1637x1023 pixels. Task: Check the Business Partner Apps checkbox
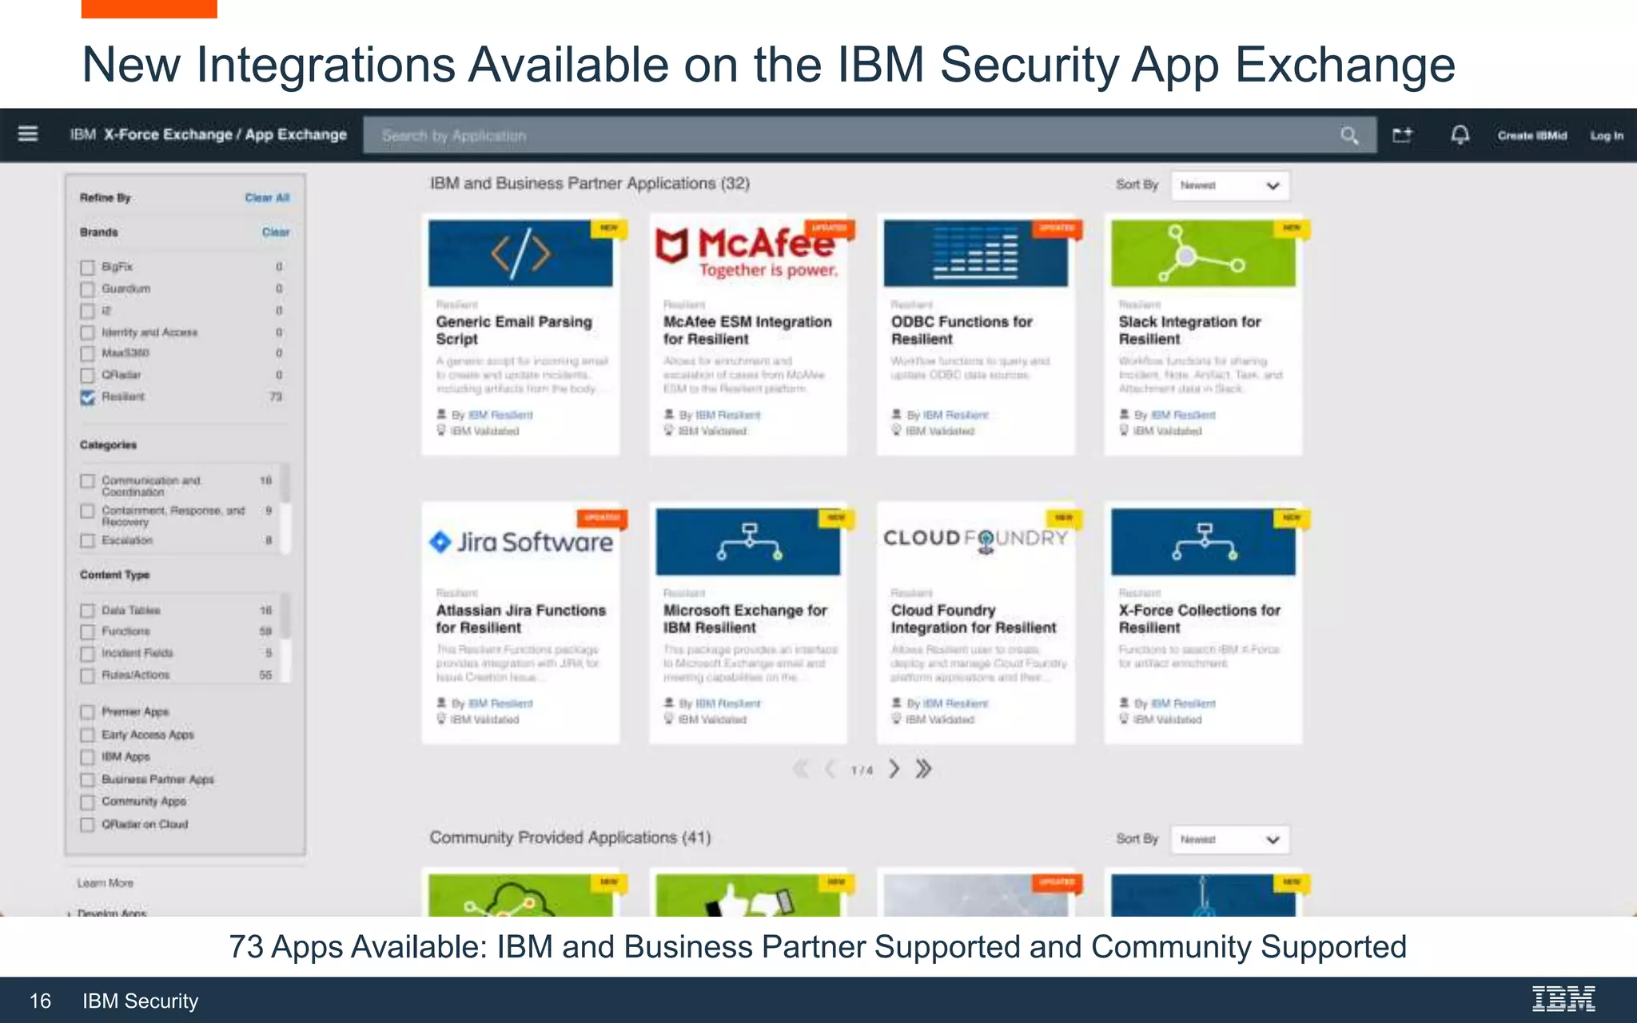point(87,779)
